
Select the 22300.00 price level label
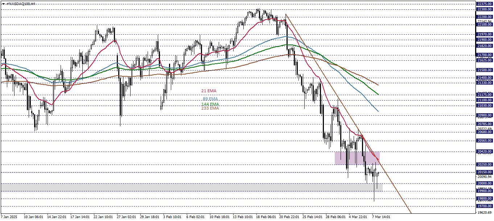(x=485, y=9)
